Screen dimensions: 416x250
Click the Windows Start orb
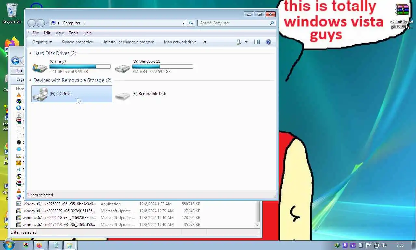(x=9, y=245)
